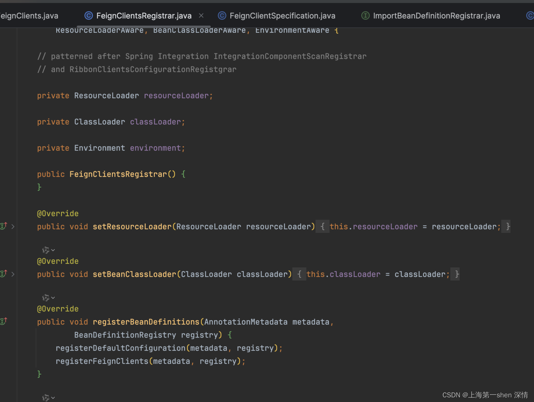Open AI inlay icon below registerBeanDefinitions method
Screen dimensions: 534x402
pyautogui.click(x=46, y=398)
